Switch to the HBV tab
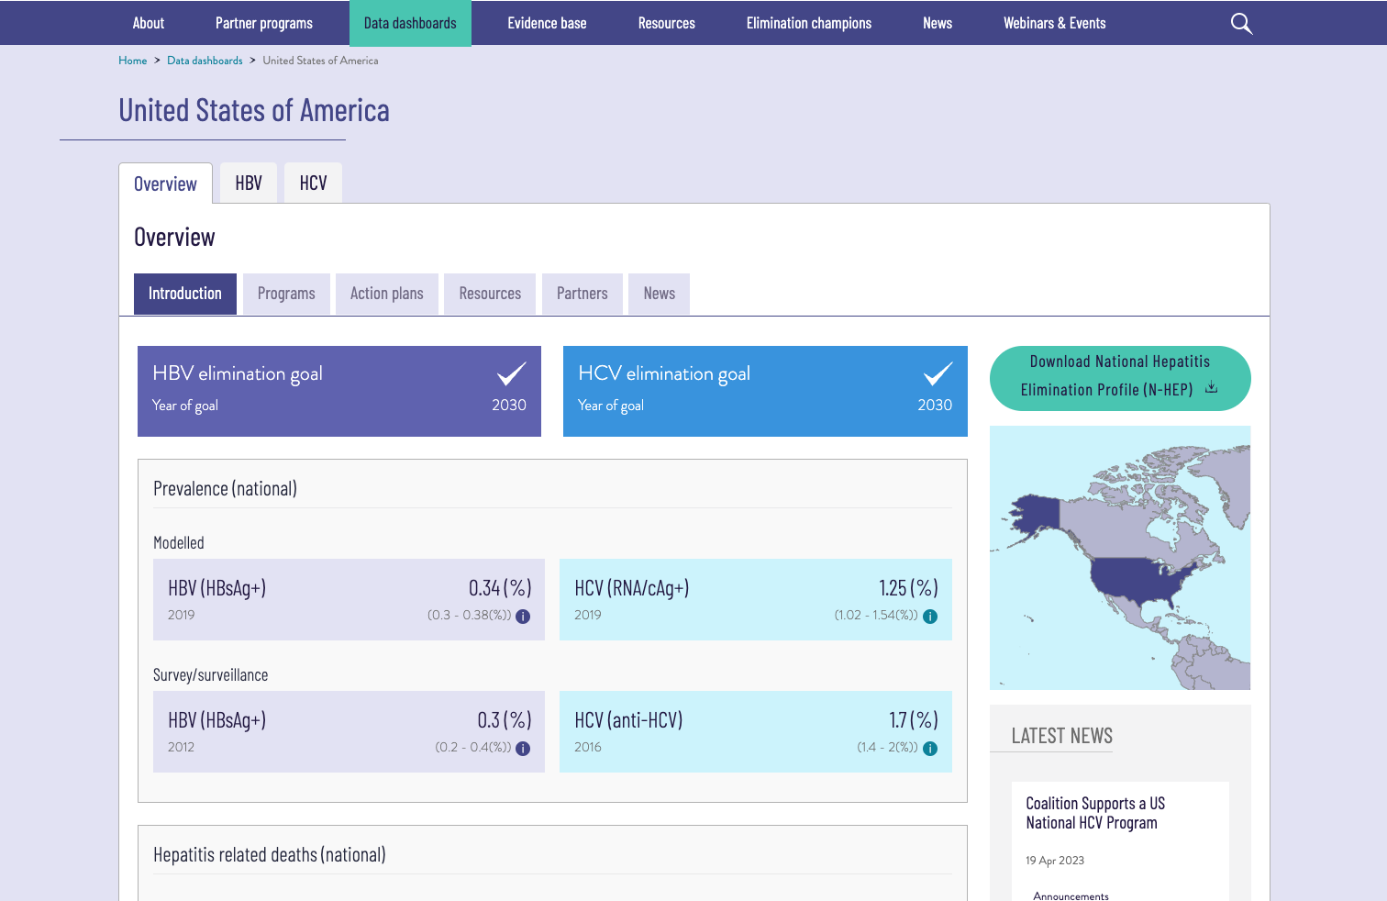 point(249,183)
